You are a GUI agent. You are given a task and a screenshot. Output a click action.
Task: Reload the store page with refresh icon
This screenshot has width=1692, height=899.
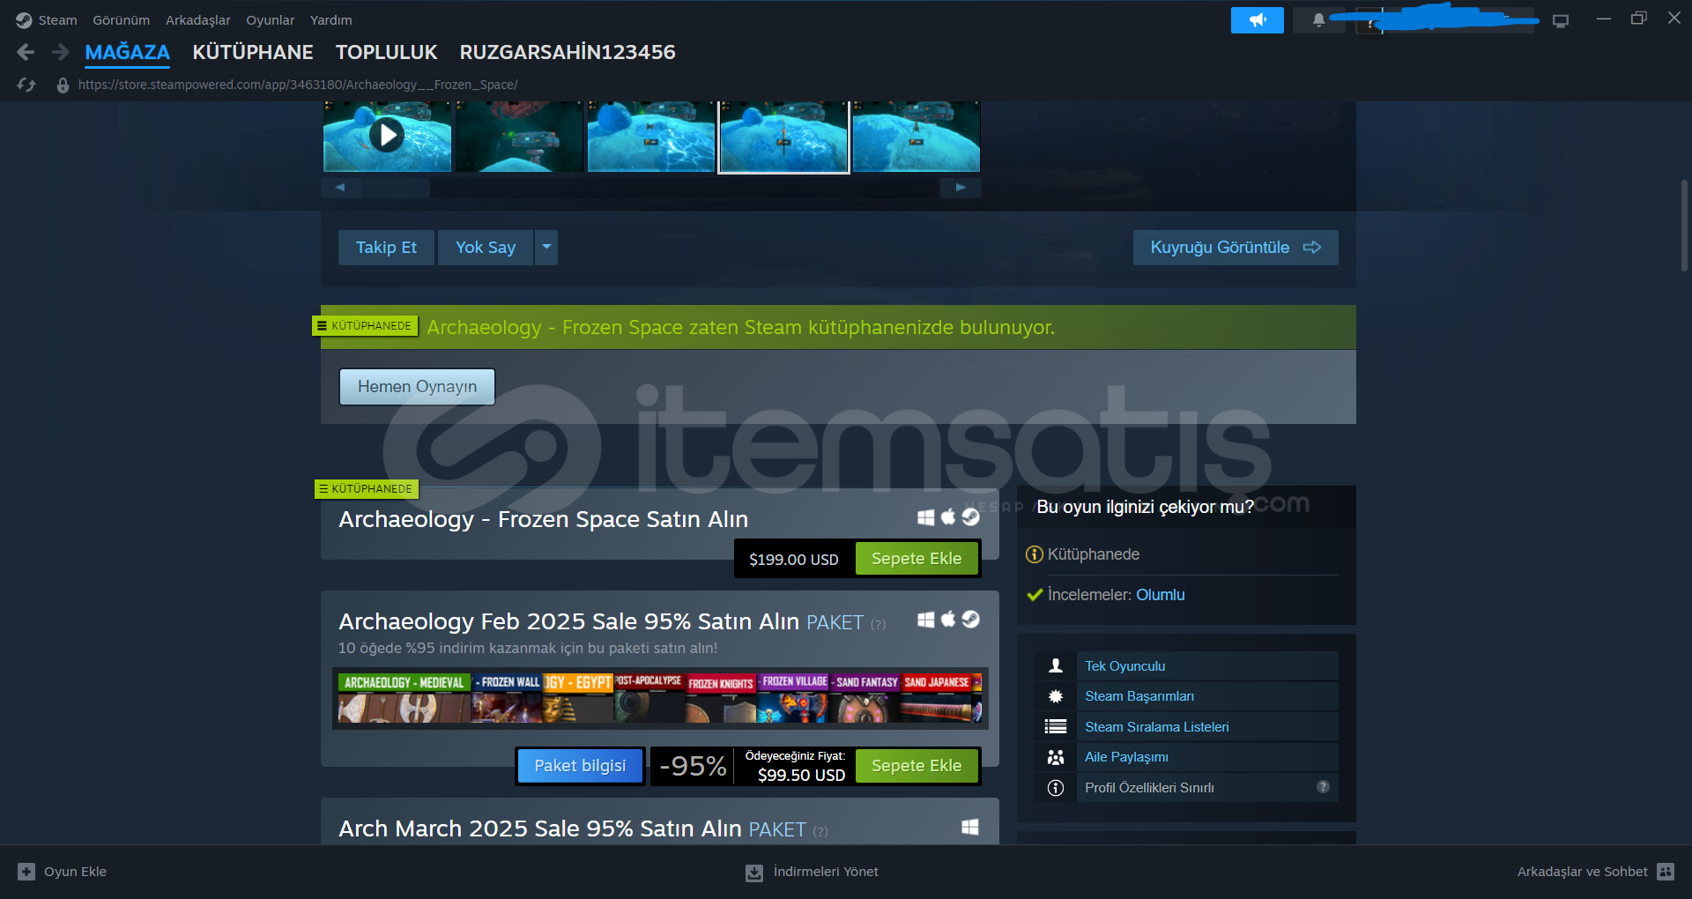[x=26, y=85]
